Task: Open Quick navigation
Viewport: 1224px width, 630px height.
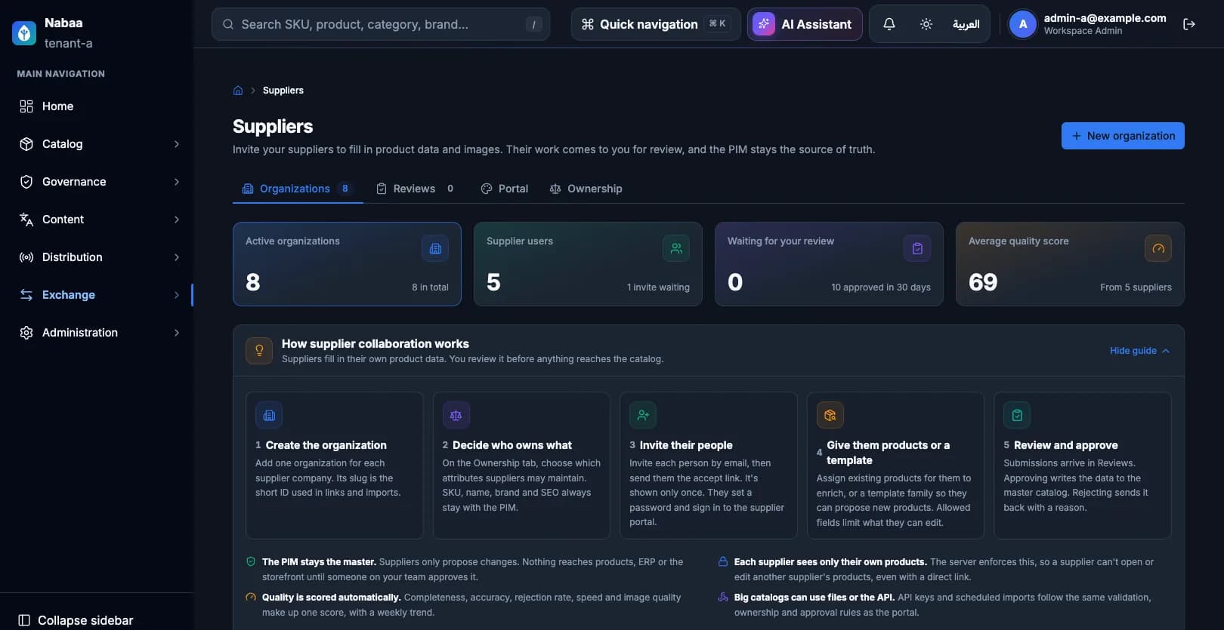Action: (655, 24)
